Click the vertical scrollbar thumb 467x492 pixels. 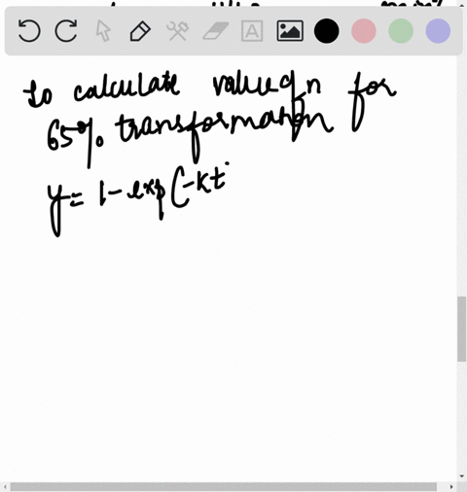pos(462,329)
